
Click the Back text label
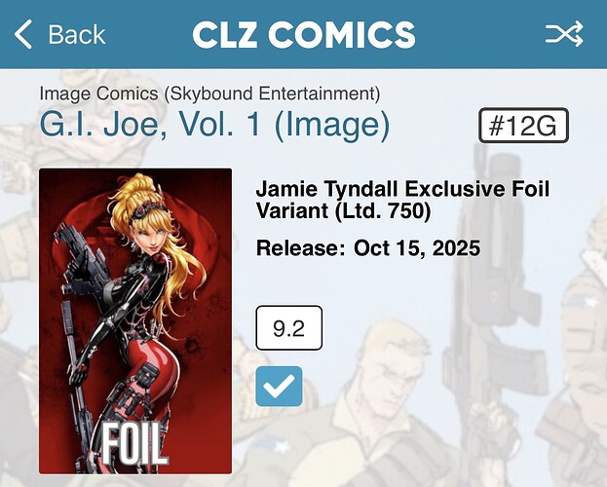point(77,35)
